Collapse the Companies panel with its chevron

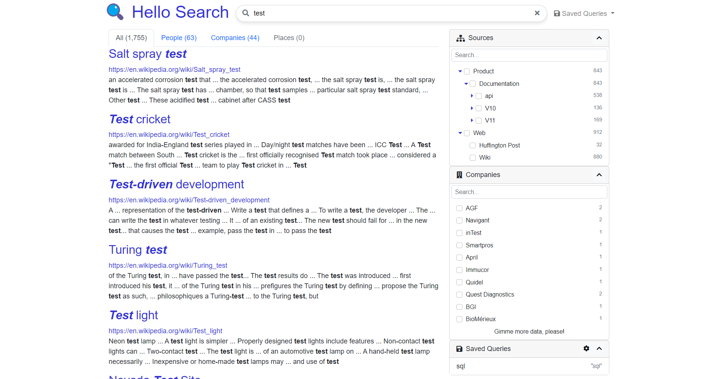click(x=599, y=175)
